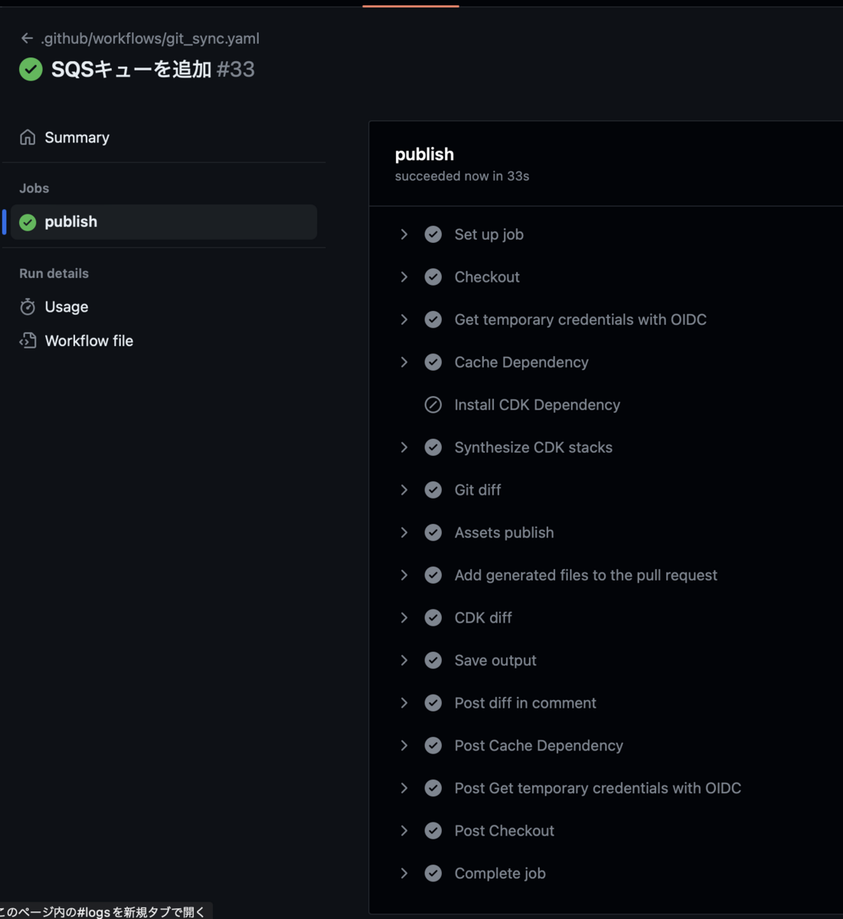Click the green success checkmark beside the run title
Image resolution: width=843 pixels, height=919 pixels.
31,69
